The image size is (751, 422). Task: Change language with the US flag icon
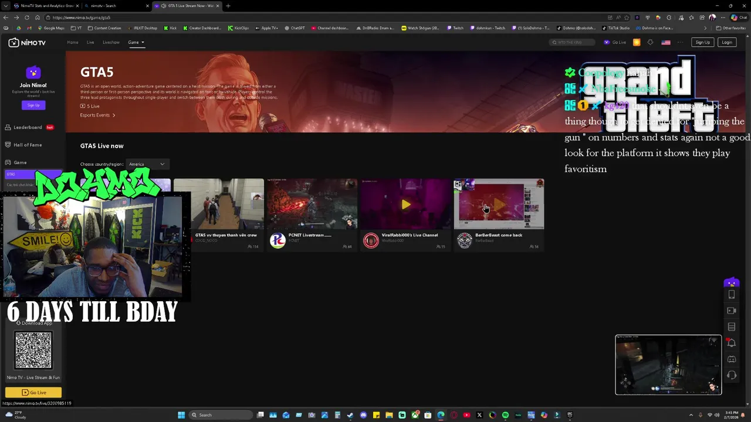tap(666, 42)
